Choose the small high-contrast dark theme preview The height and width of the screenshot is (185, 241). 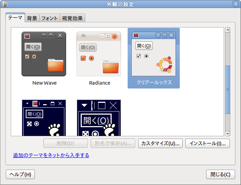(x=44, y=118)
